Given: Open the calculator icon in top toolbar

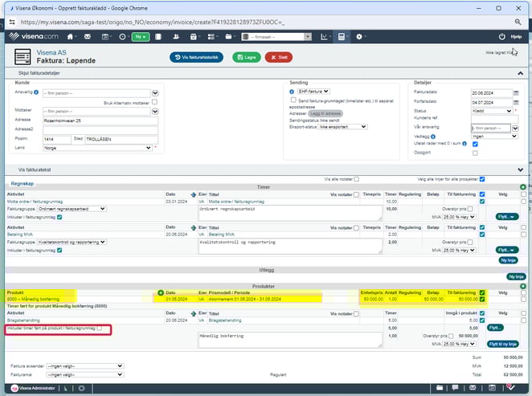Looking at the screenshot, I should (x=342, y=37).
